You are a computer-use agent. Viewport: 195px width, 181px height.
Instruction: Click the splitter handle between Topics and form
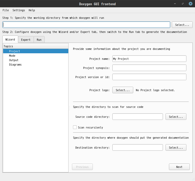[69, 108]
